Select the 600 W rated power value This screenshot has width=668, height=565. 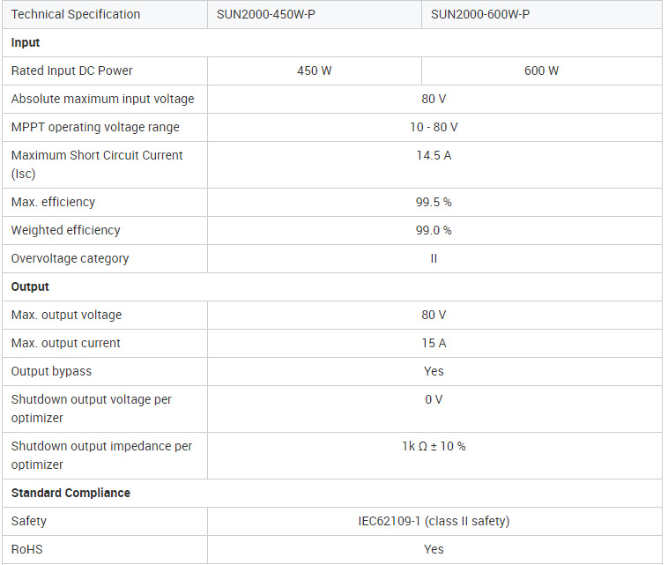(x=541, y=71)
